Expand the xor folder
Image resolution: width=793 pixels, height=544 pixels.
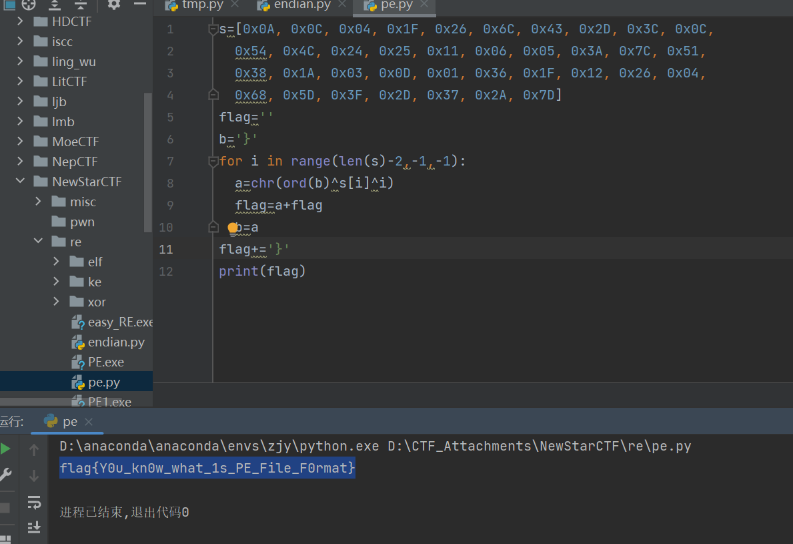point(57,302)
